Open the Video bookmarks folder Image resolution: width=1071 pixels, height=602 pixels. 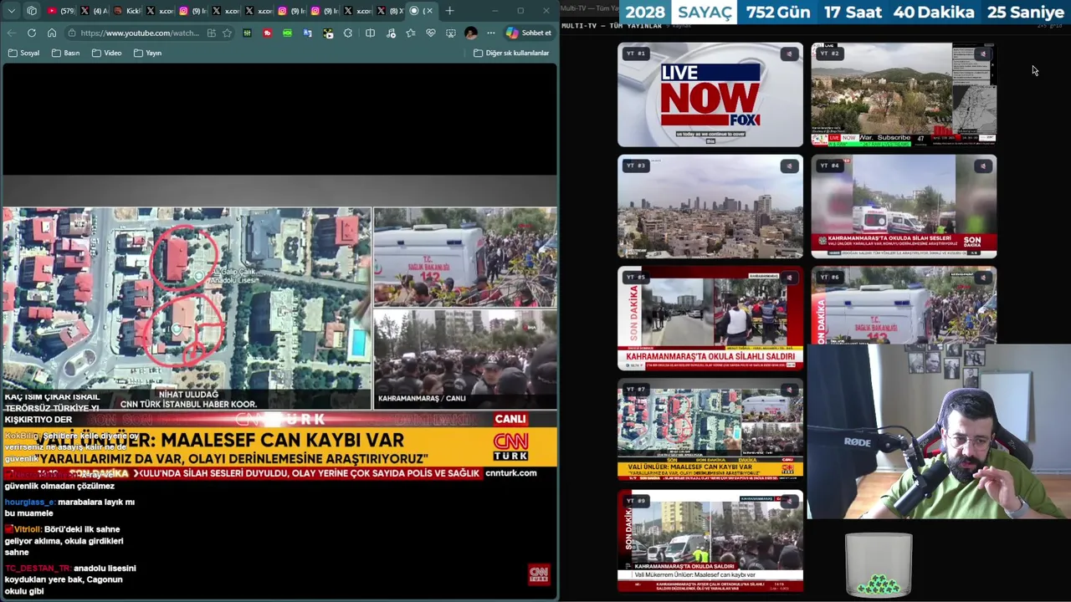click(107, 53)
